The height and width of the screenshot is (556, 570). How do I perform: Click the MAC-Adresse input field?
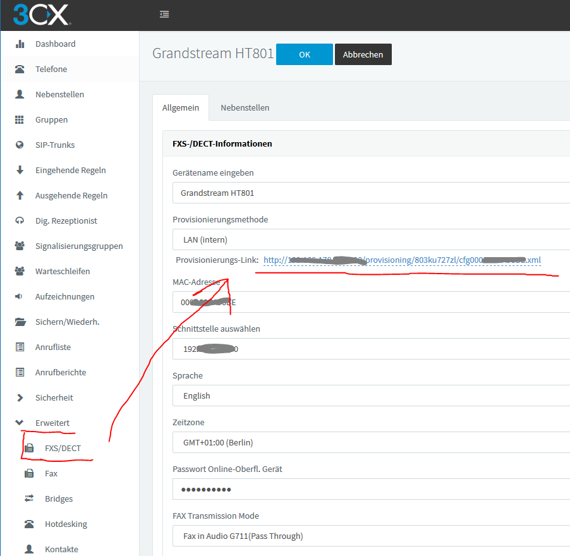tap(371, 302)
